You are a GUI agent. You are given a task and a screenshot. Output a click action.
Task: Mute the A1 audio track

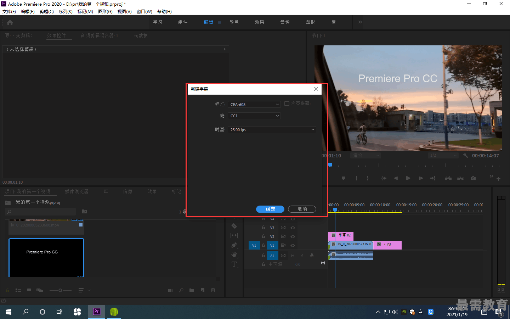(x=293, y=256)
